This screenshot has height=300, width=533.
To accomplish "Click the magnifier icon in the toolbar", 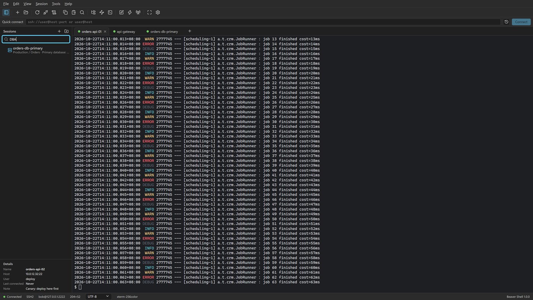I will (82, 13).
